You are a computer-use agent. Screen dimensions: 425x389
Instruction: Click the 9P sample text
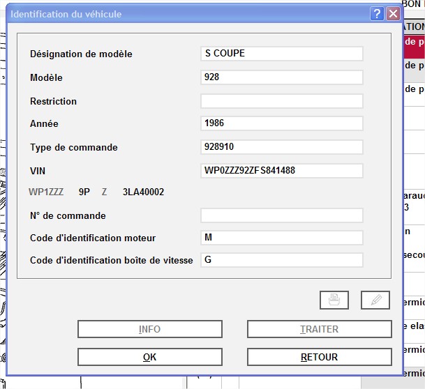pyautogui.click(x=84, y=192)
